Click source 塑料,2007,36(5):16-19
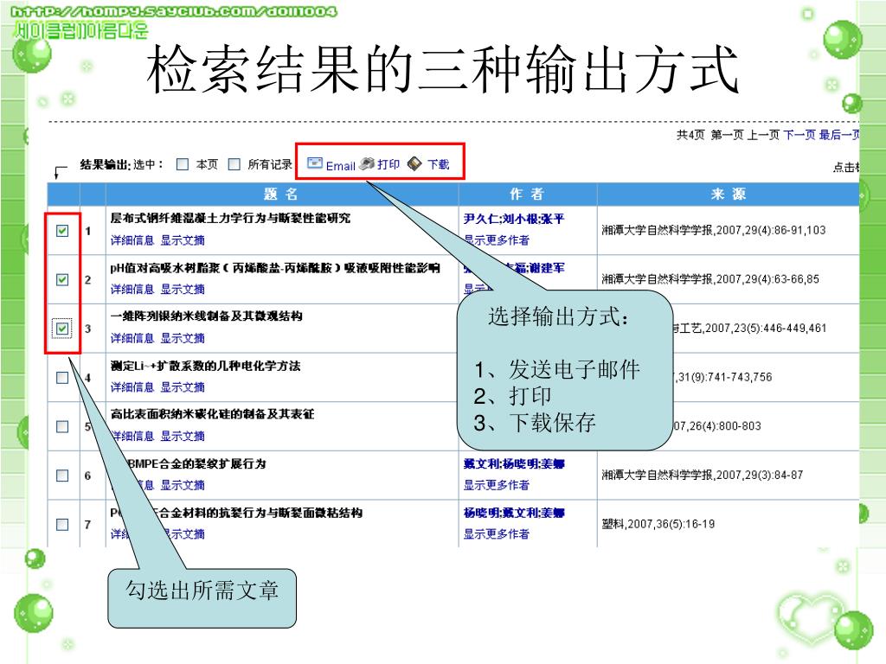This screenshot has width=886, height=664. pyautogui.click(x=658, y=524)
